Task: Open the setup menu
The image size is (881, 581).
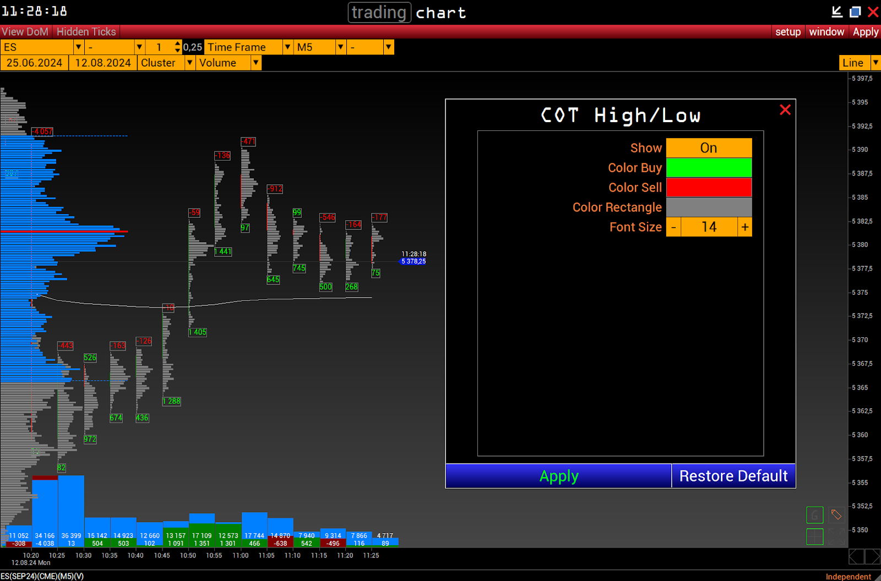Action: pos(788,32)
